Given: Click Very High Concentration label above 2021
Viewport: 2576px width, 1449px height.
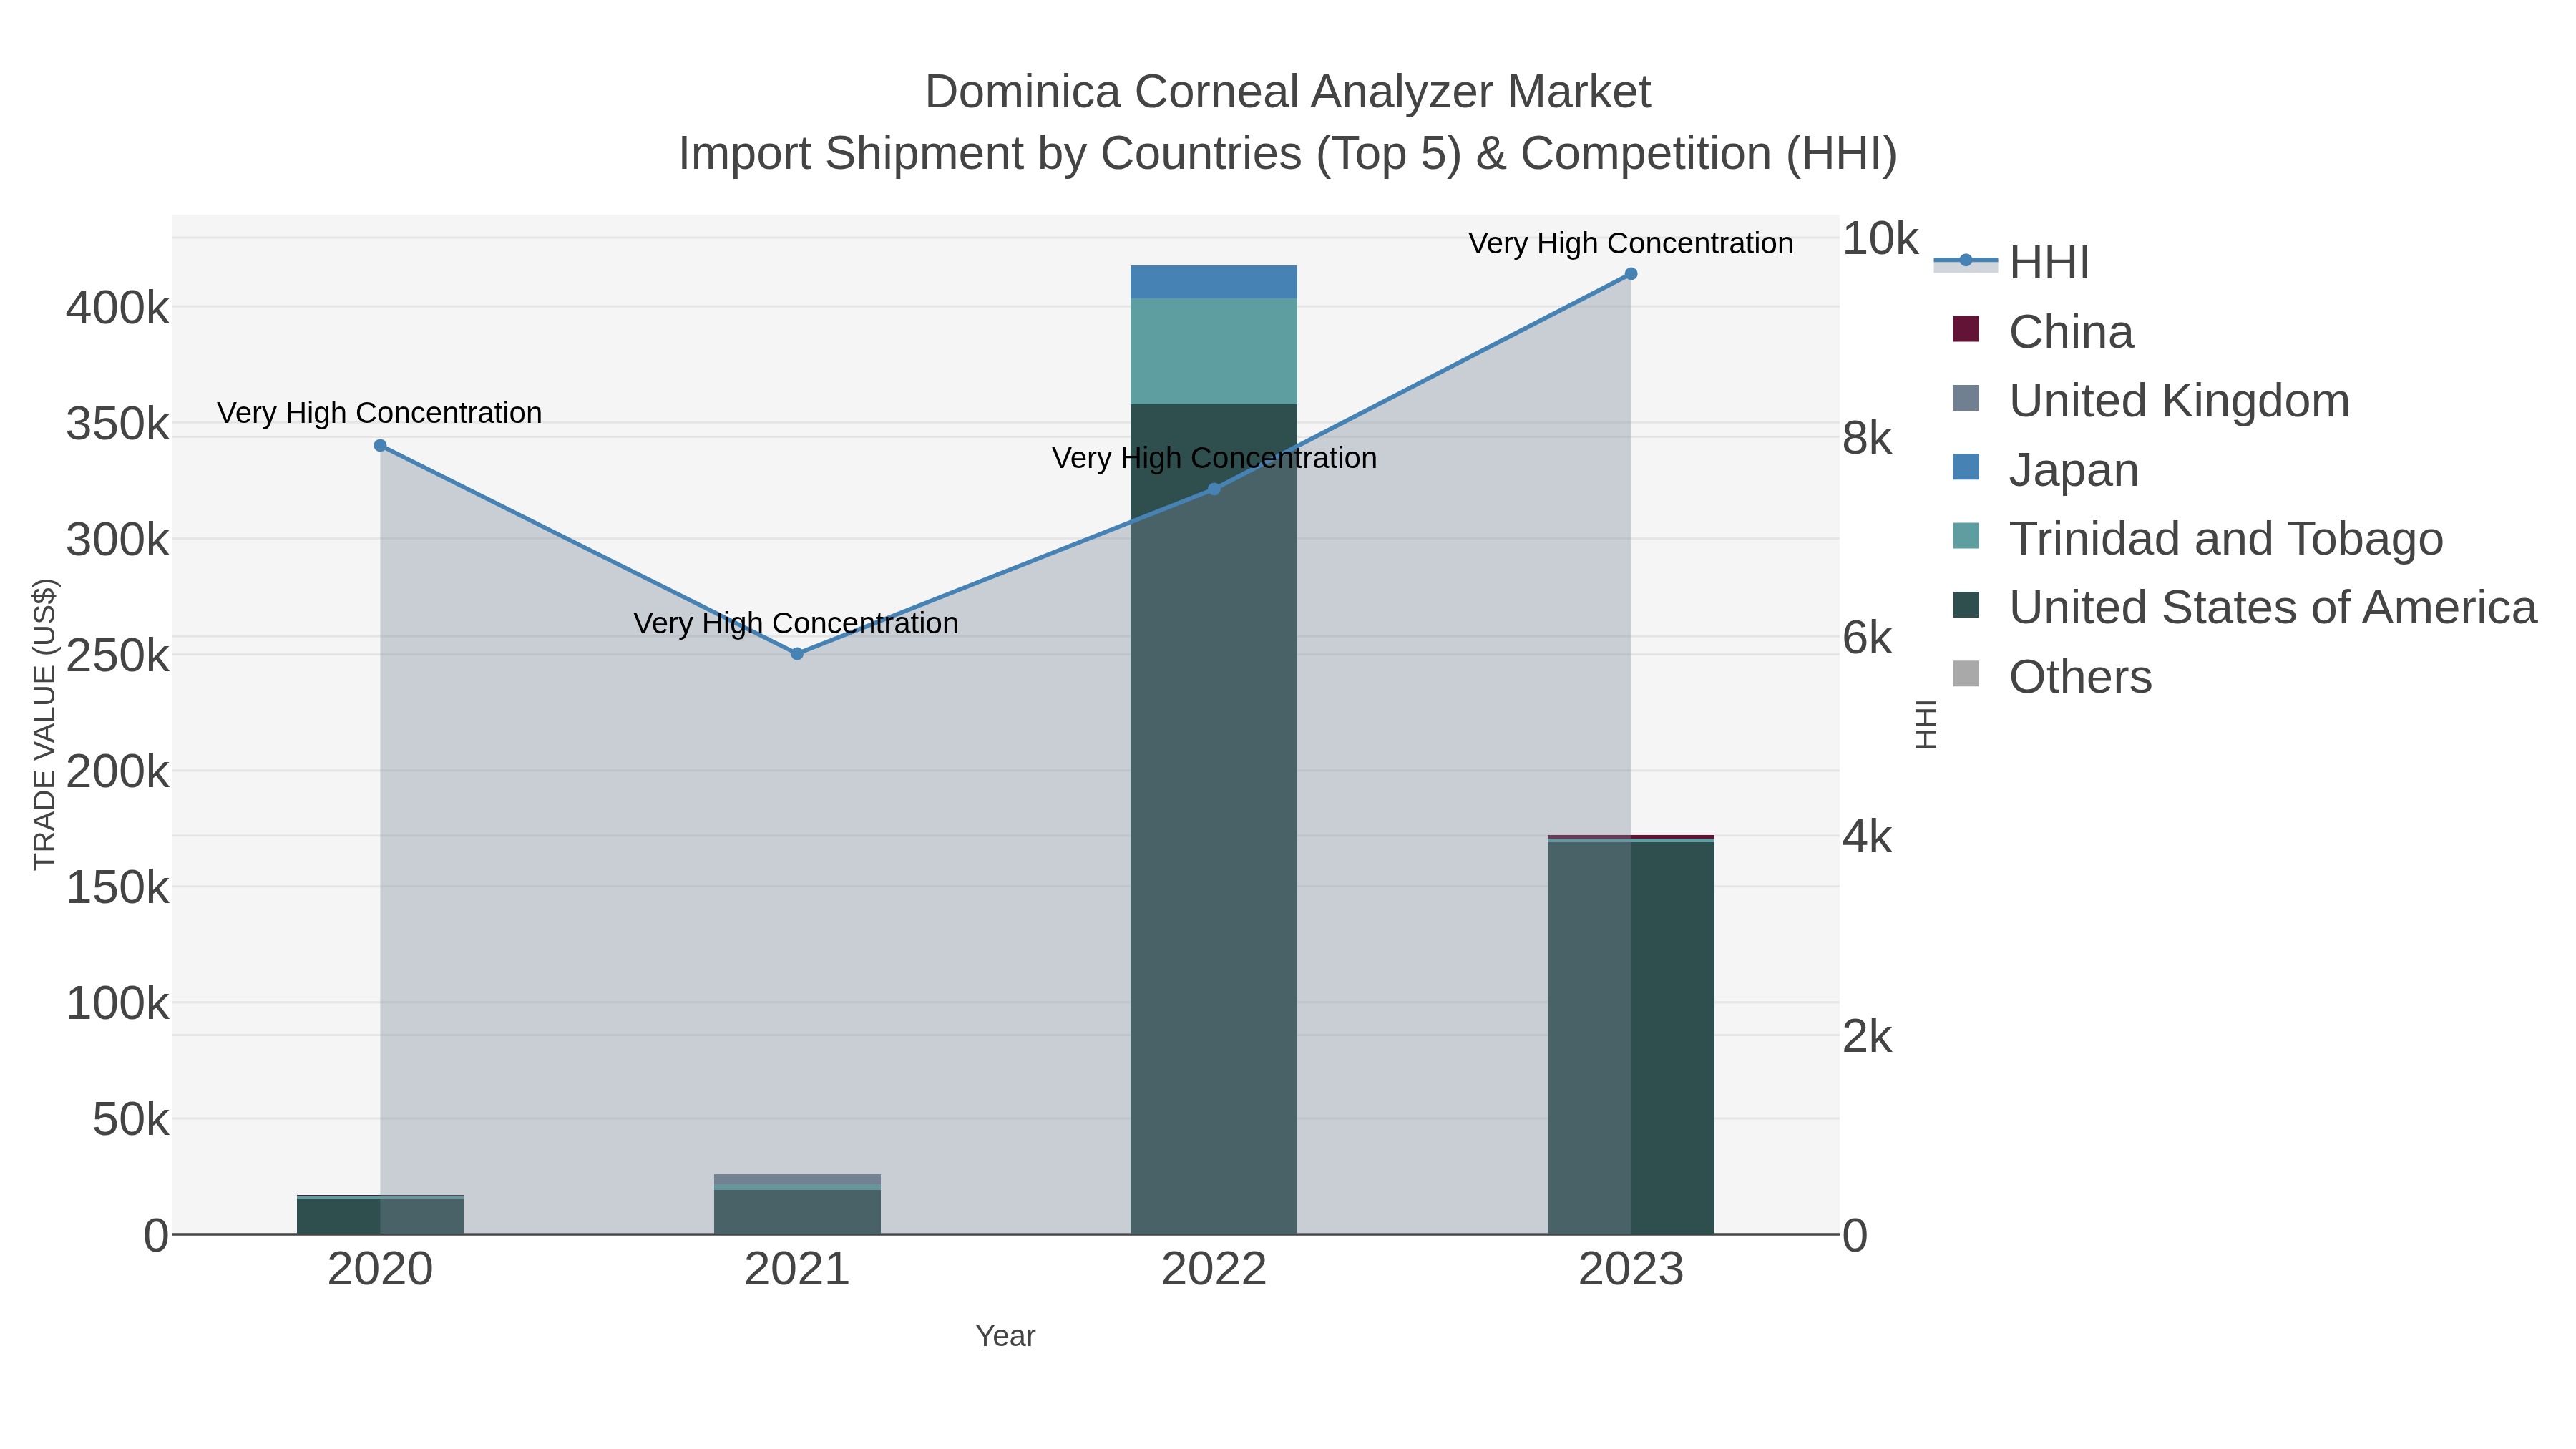Looking at the screenshot, I should [x=796, y=623].
